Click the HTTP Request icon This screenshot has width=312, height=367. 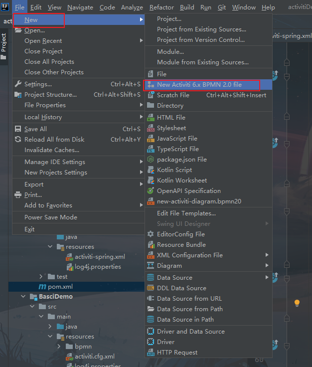(151, 353)
